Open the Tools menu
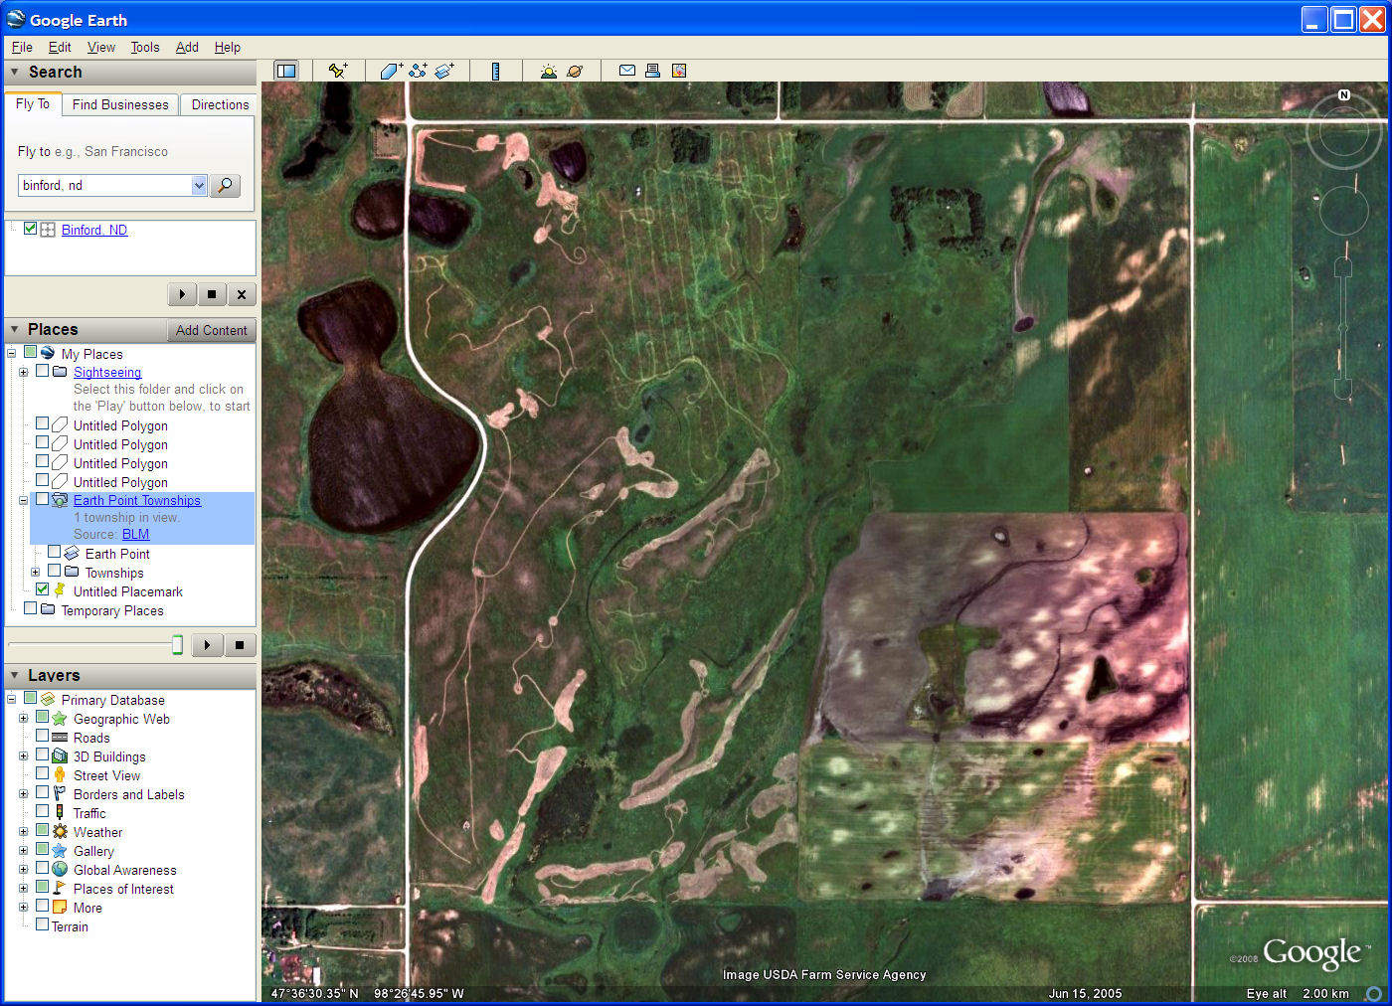 pos(145,47)
